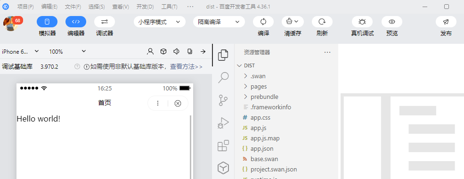Open the iPhone 6 device dropdown
464x179 pixels.
tap(20, 51)
